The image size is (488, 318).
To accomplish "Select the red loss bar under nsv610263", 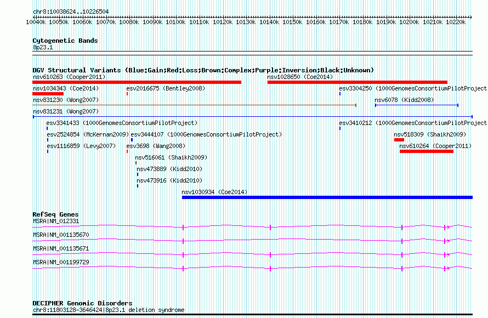I will coord(137,82).
